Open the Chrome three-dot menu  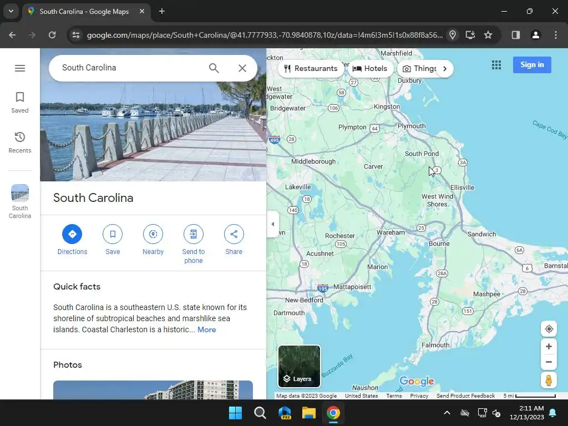555,35
